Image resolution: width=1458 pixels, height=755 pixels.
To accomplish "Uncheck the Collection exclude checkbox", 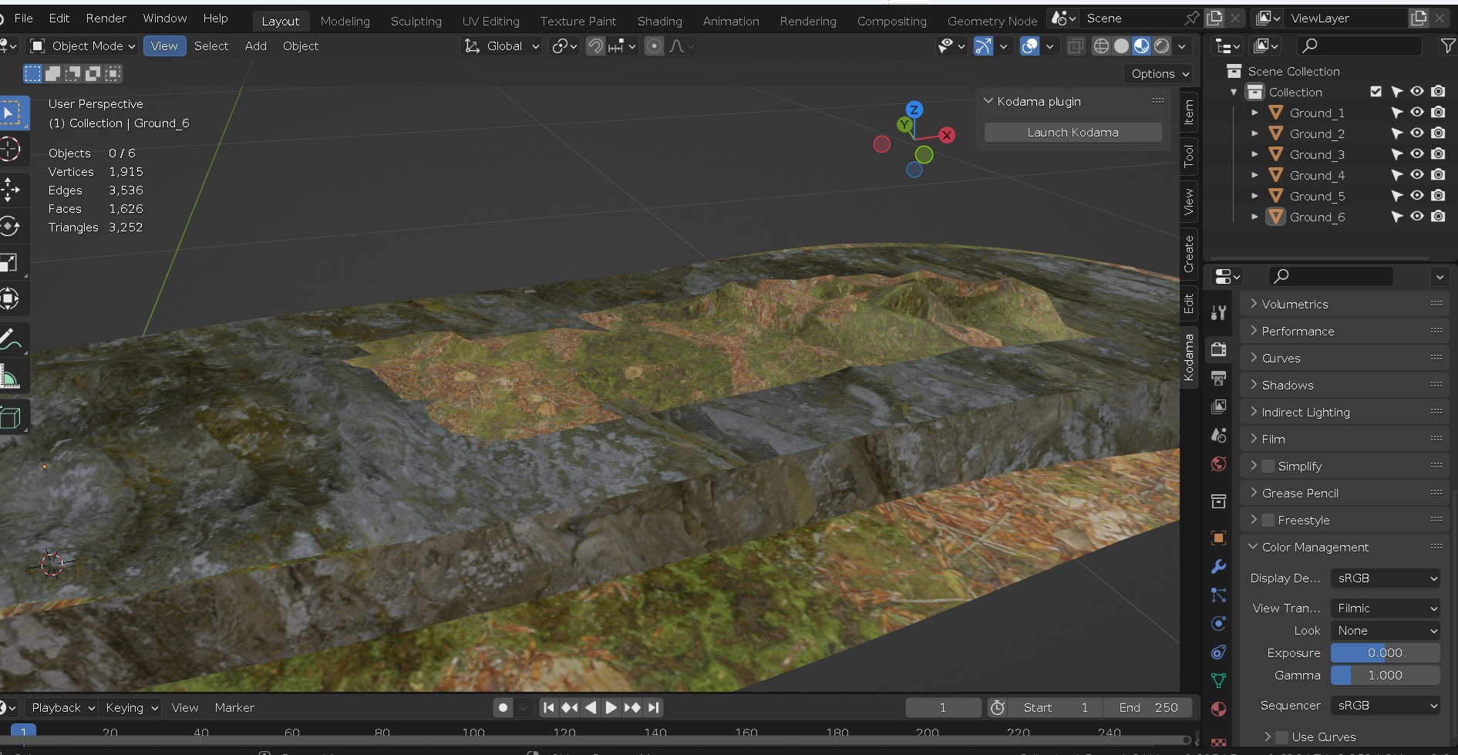I will [x=1376, y=92].
